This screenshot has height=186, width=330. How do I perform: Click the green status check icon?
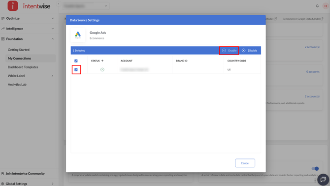(102, 69)
